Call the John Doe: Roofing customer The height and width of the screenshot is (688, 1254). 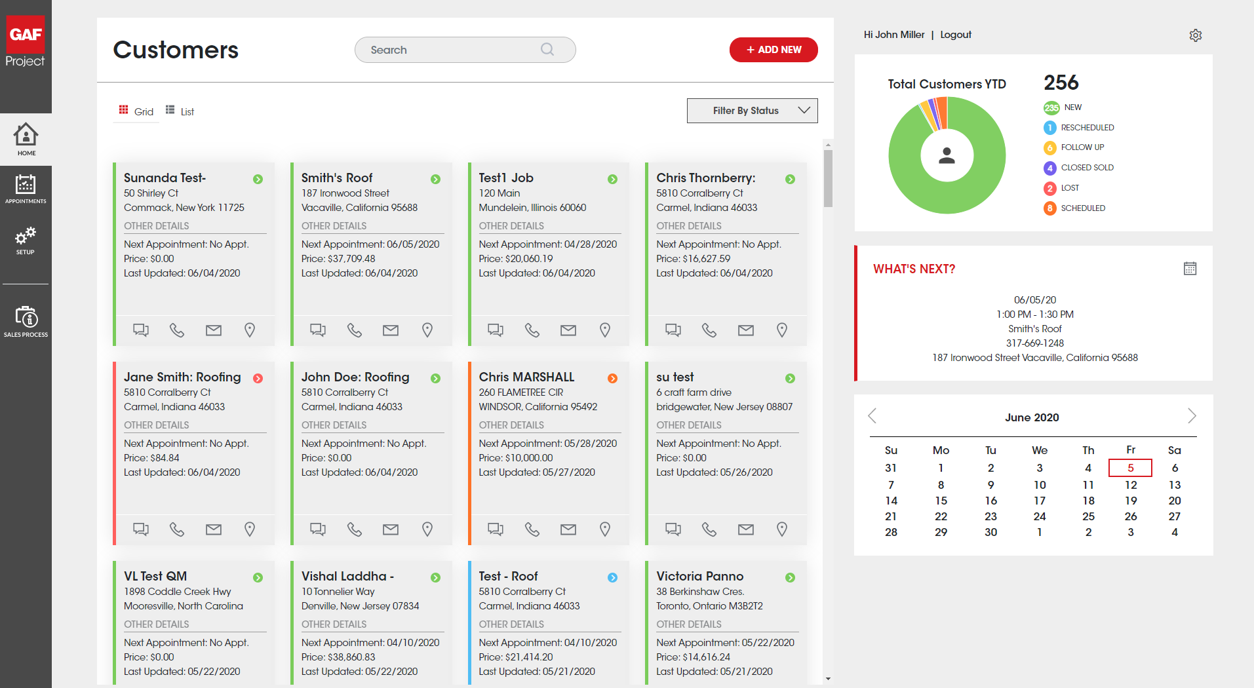pos(355,529)
